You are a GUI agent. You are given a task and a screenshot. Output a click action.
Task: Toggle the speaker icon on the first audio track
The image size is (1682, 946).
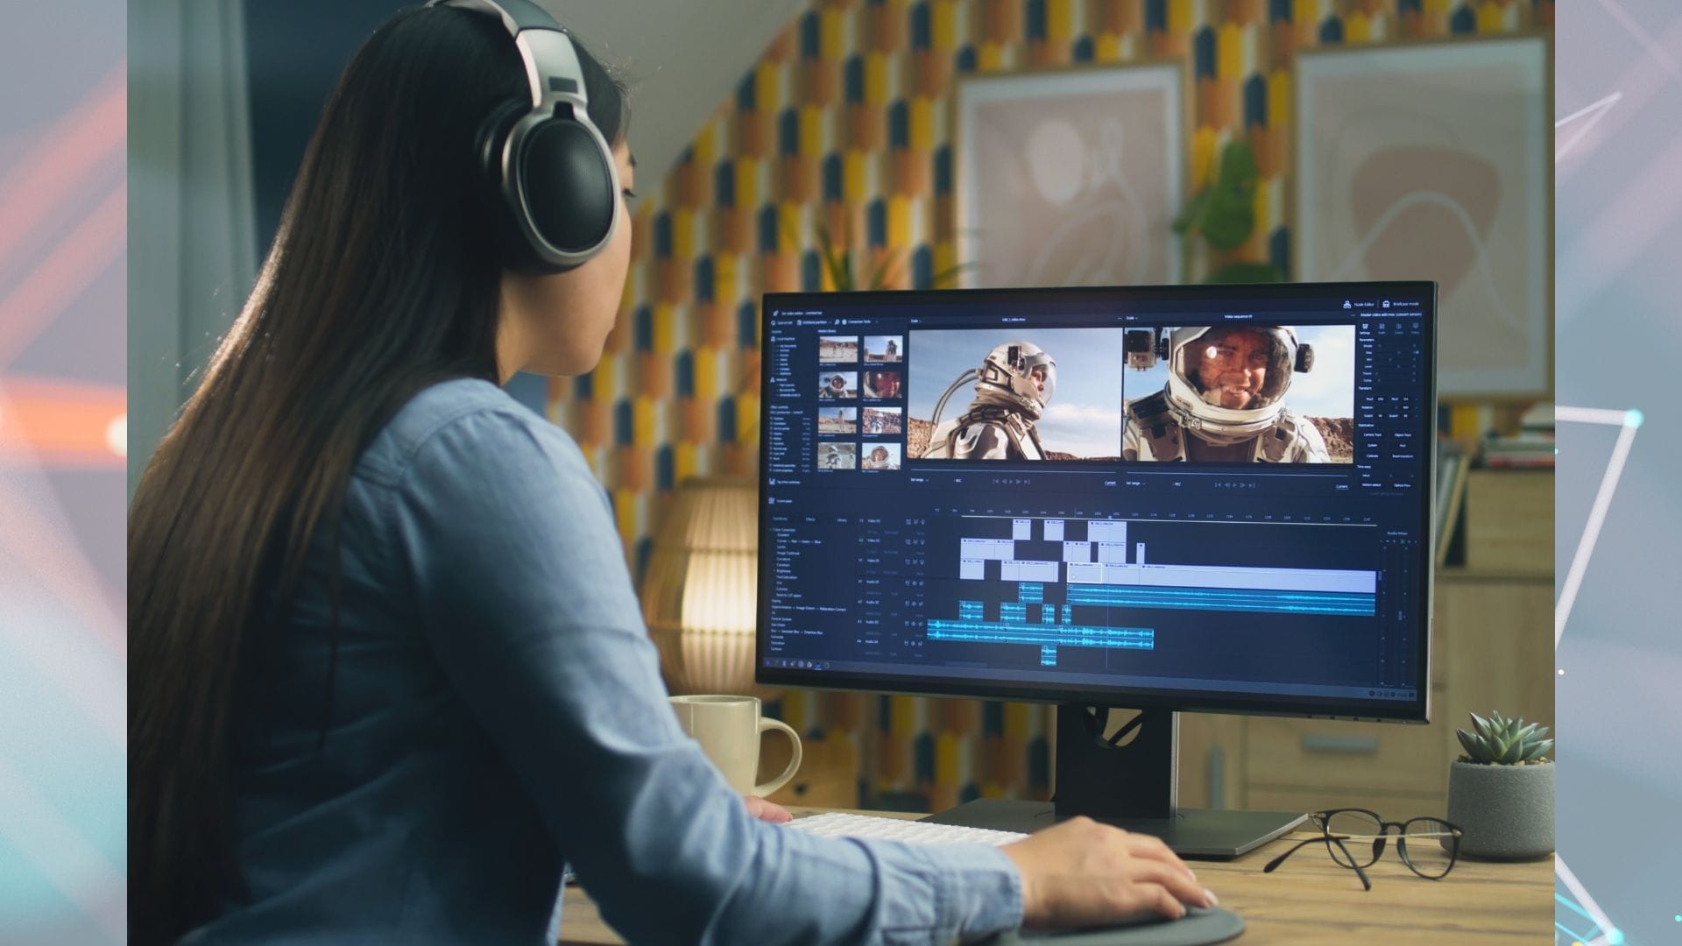[921, 583]
